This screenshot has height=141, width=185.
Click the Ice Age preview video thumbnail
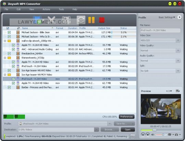(161, 109)
